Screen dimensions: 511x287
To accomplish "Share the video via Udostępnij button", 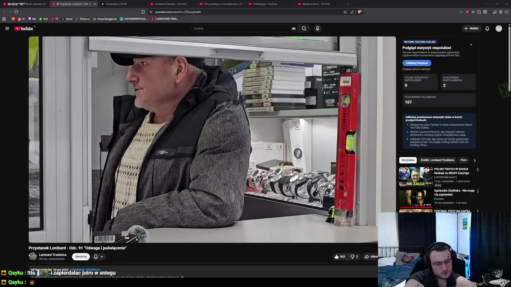I will coord(371,257).
